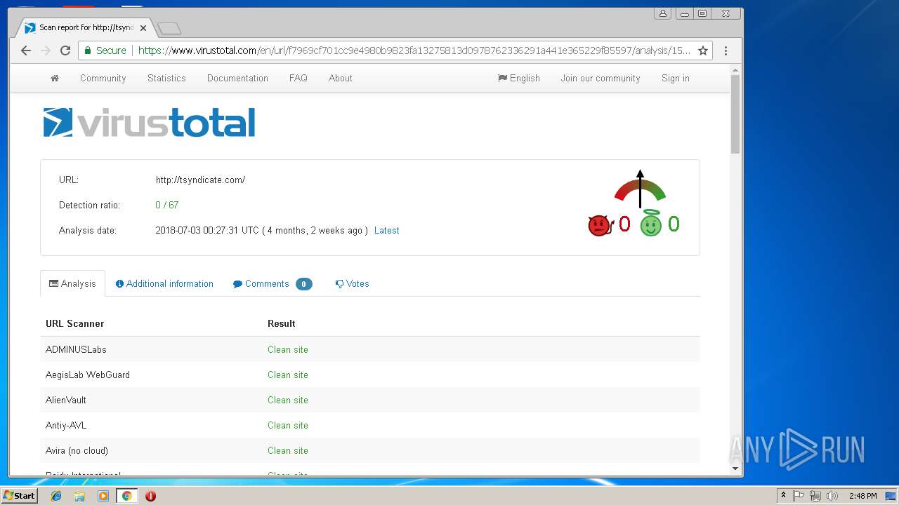The width and height of the screenshot is (899, 505).
Task: Change language via English flag
Action: coord(519,79)
